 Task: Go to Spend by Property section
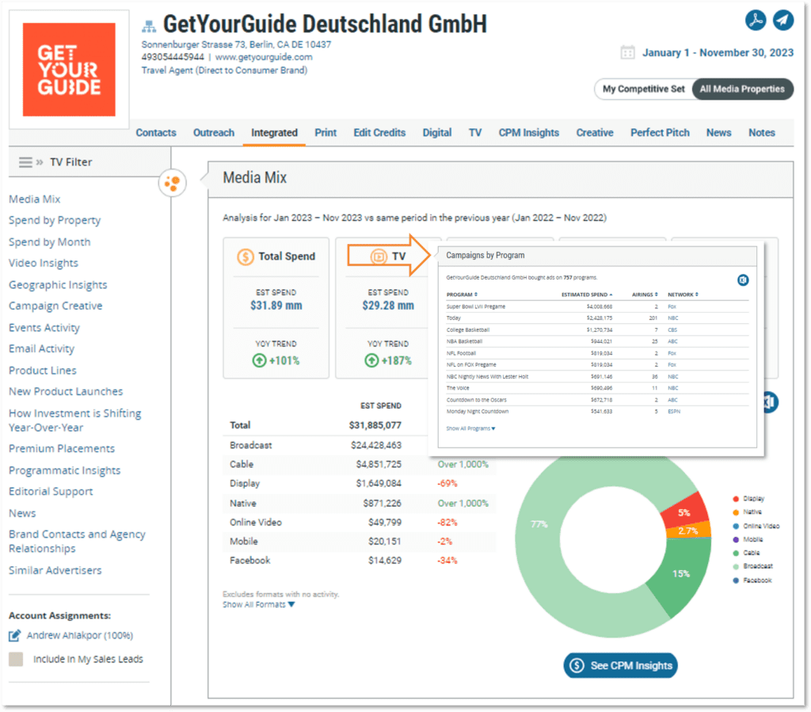[55, 220]
